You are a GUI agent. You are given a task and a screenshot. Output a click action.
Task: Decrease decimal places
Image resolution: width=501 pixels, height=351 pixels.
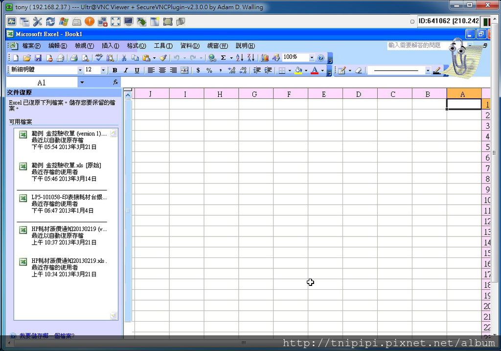tap(243, 70)
